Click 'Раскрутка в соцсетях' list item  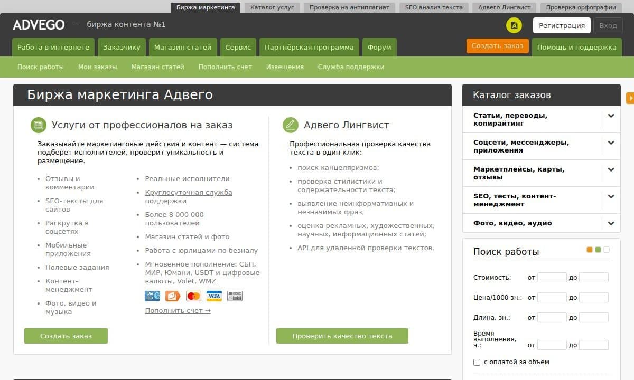(67, 227)
